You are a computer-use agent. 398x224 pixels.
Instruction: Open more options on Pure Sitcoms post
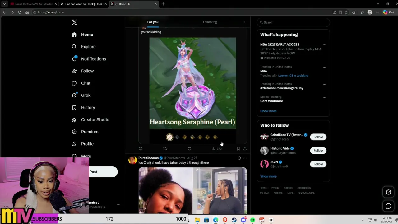click(x=245, y=158)
